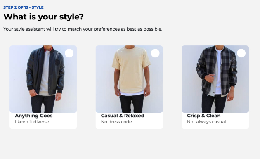Click the cream t-shirt outfit photo
This screenshot has height=159, width=260.
coord(129,79)
